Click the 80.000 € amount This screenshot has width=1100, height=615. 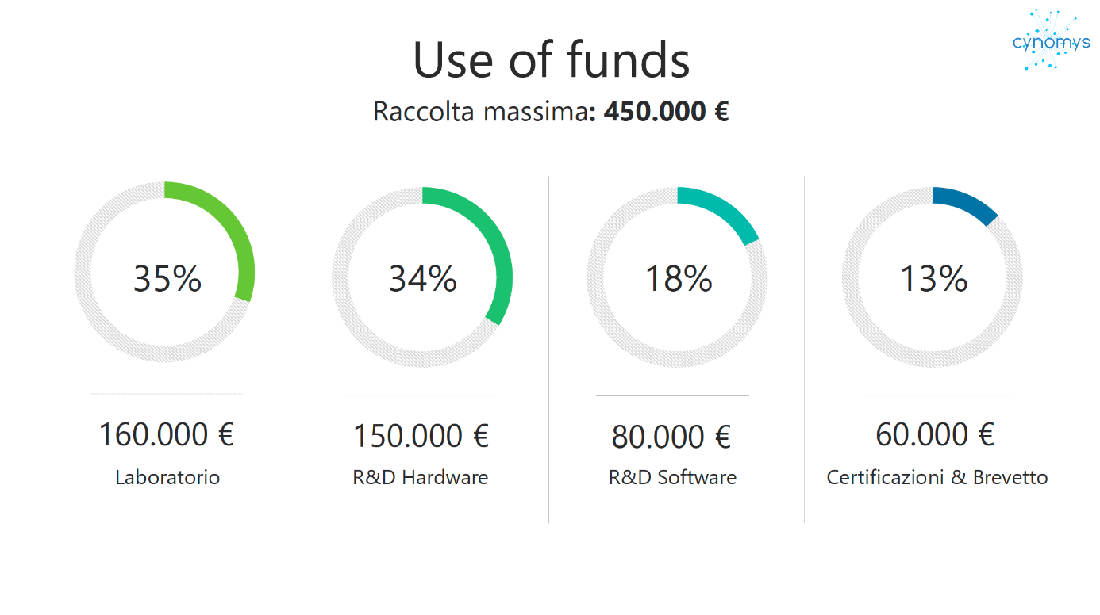tap(671, 437)
